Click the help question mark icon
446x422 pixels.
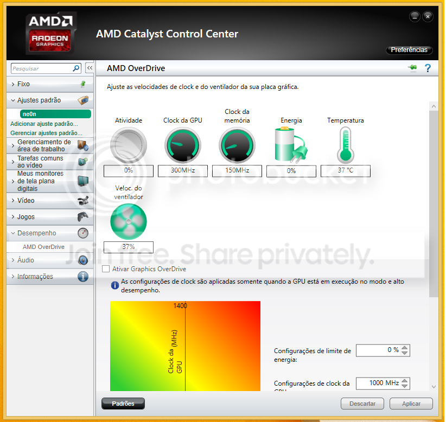click(x=428, y=68)
